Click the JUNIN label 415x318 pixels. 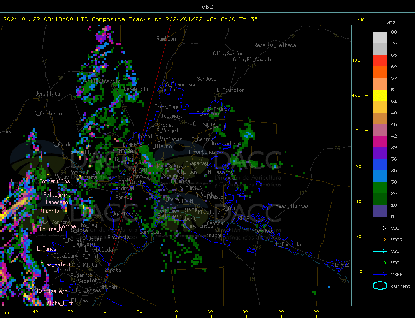(x=186, y=201)
